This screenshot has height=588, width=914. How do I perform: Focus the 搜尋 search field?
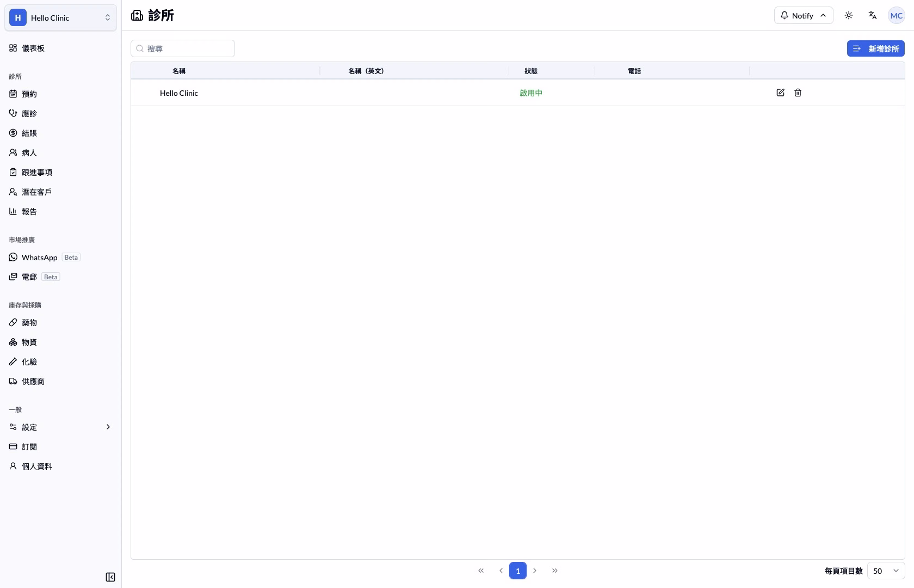pos(183,48)
